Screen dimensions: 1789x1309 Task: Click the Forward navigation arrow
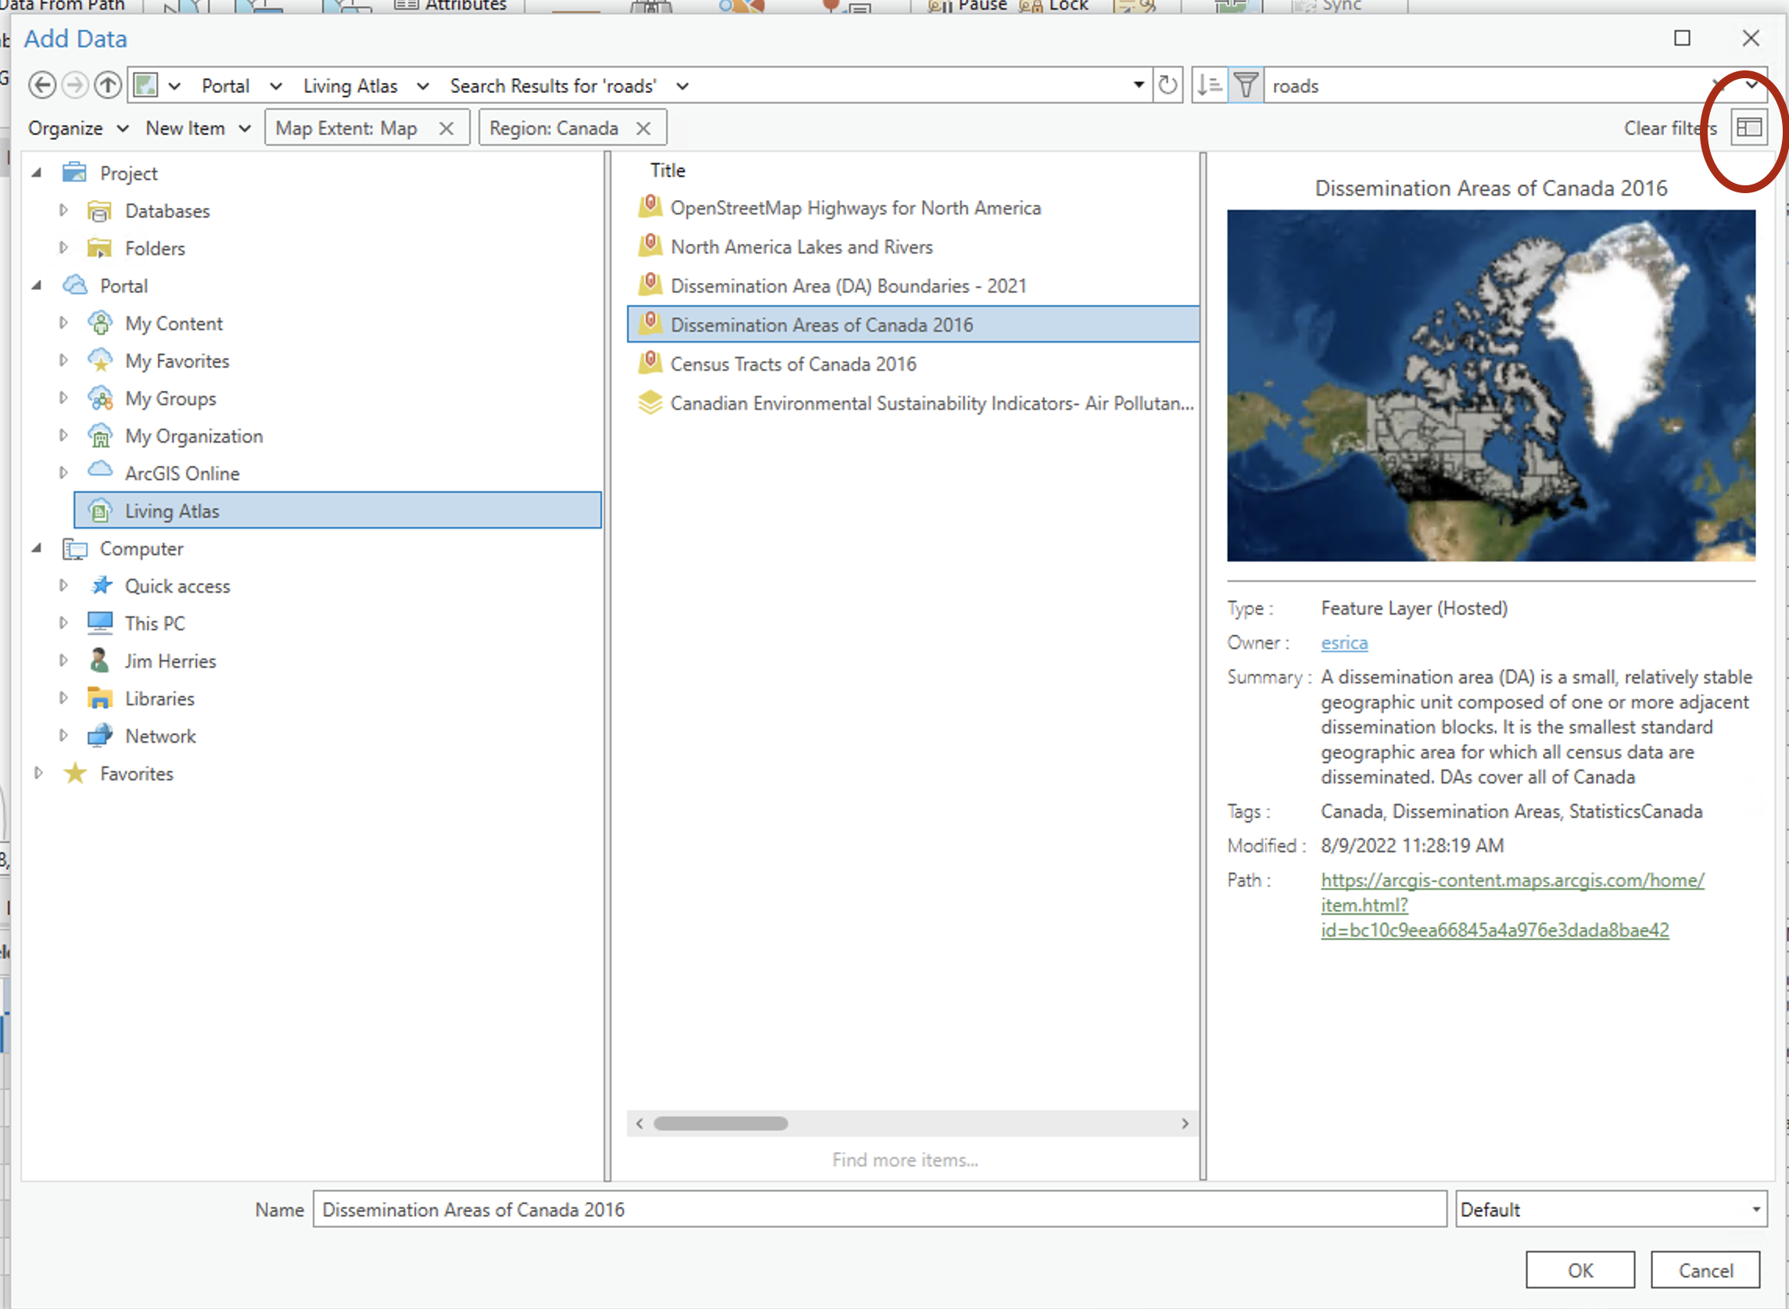coord(74,84)
